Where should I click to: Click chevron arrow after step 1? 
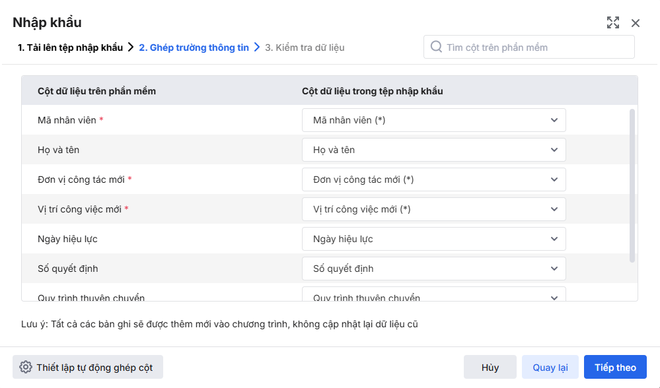click(131, 48)
